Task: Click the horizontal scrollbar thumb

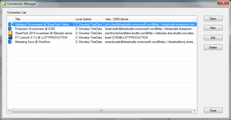Action: [x=102, y=111]
